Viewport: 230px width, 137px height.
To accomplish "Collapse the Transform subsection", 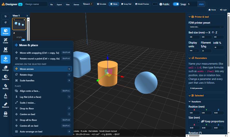I will [x=195, y=102].
